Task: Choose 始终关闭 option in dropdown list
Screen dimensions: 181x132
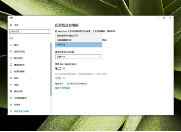Action: tap(79, 44)
